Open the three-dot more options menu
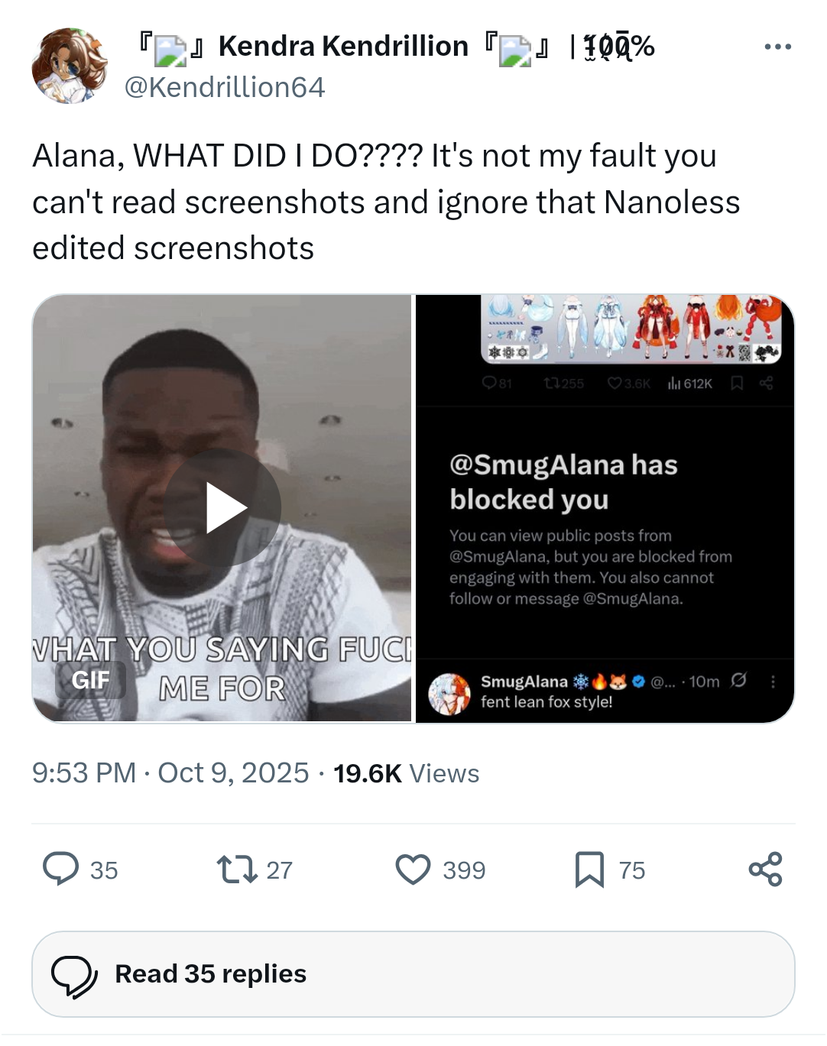Viewport: 827px width, 1046px height. click(x=777, y=47)
